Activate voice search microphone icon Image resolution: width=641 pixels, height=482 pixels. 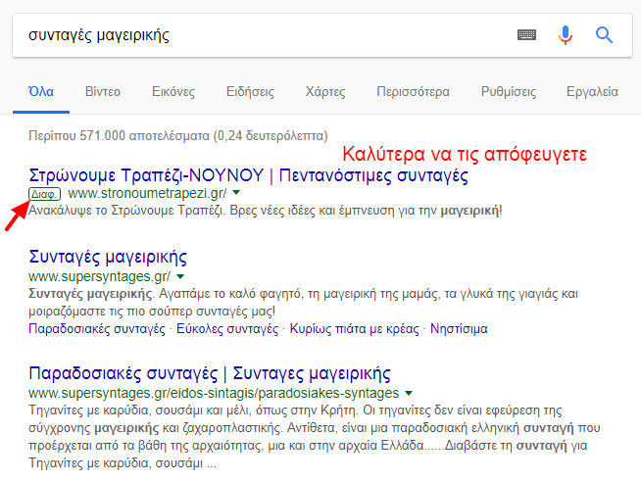click(x=566, y=35)
